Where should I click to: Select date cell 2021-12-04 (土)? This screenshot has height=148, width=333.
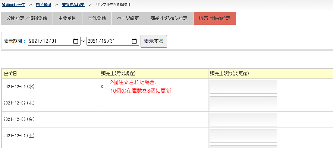coord(50,136)
